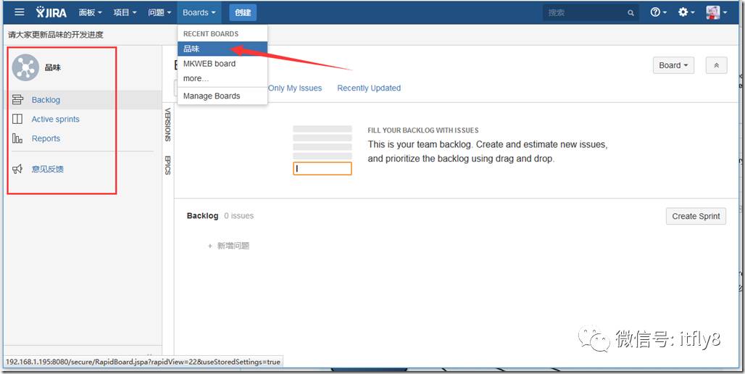This screenshot has height=374, width=745.
Task: Expand the EPICS vertical panel
Action: click(167, 165)
